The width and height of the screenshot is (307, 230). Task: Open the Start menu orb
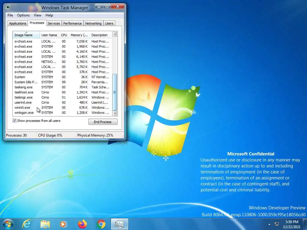click(x=8, y=224)
